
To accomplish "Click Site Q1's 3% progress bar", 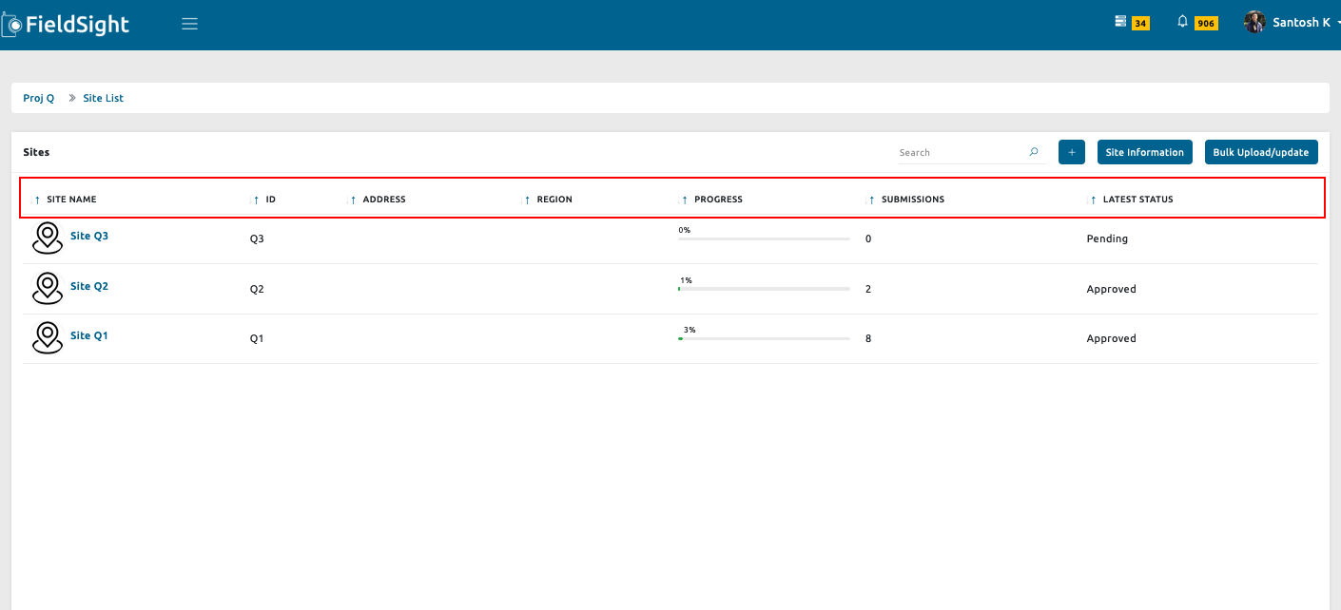I will 764,338.
